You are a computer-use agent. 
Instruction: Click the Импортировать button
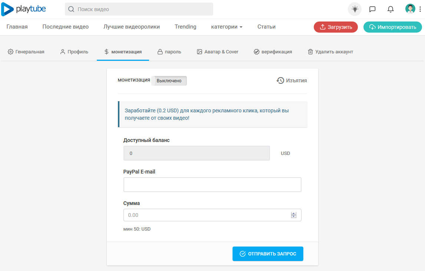(392, 27)
